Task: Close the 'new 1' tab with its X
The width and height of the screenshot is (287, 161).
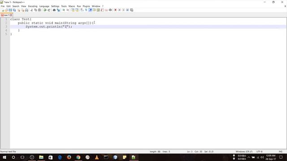Action: (11, 15)
